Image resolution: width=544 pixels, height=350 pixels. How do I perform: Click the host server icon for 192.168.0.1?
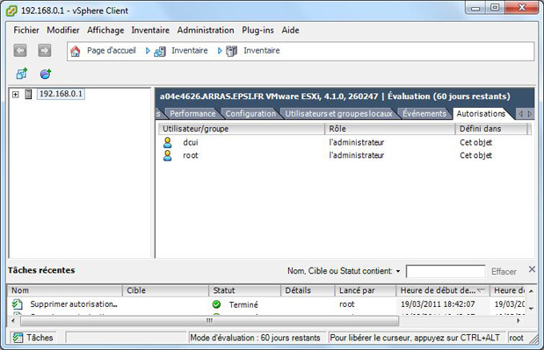click(28, 94)
